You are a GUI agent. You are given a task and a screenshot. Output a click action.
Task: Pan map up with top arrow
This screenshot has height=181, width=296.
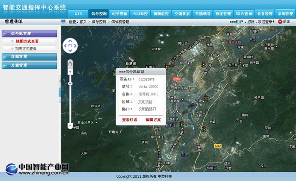(70, 41)
